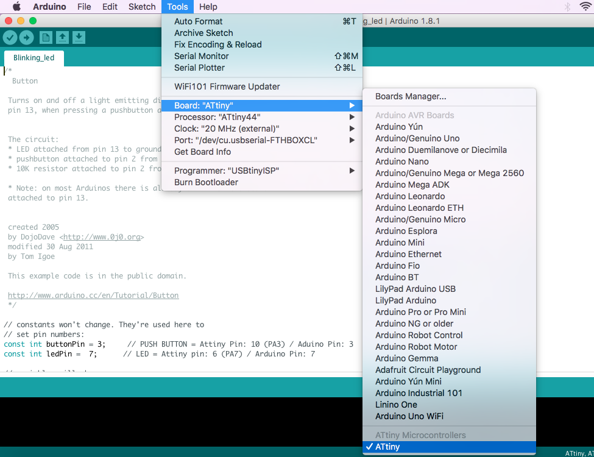Viewport: 594px width, 457px height.
Task: Choose Burn Bootloader
Action: pos(262,182)
